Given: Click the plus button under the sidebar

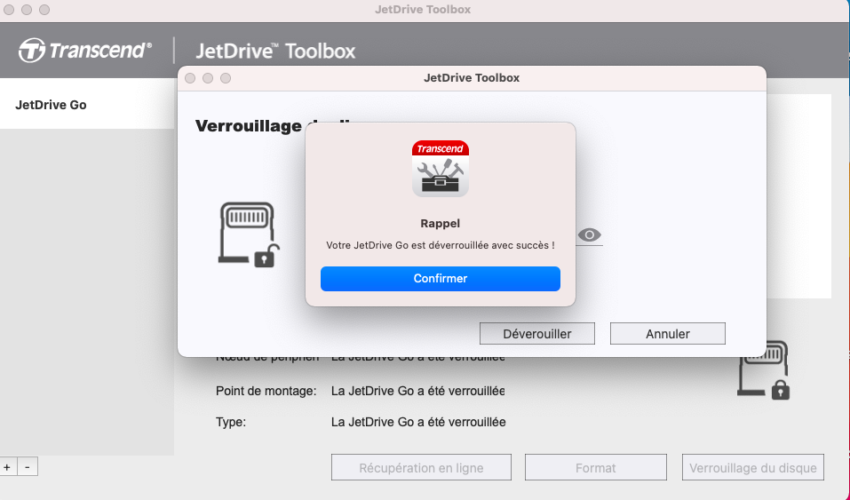Looking at the screenshot, I should point(7,467).
